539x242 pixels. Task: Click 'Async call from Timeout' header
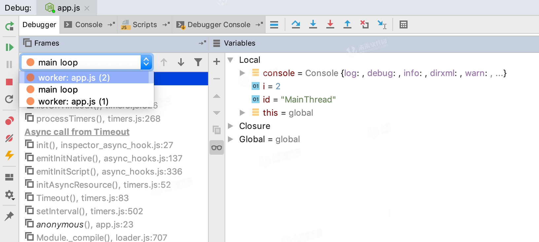(77, 132)
